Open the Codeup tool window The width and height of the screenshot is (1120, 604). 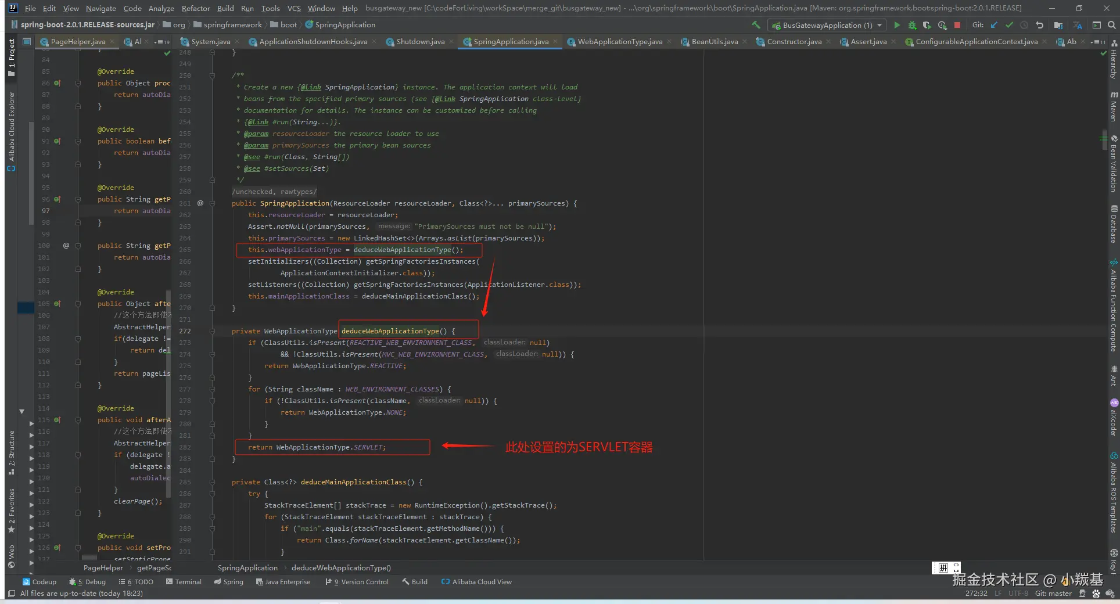pyautogui.click(x=40, y=582)
